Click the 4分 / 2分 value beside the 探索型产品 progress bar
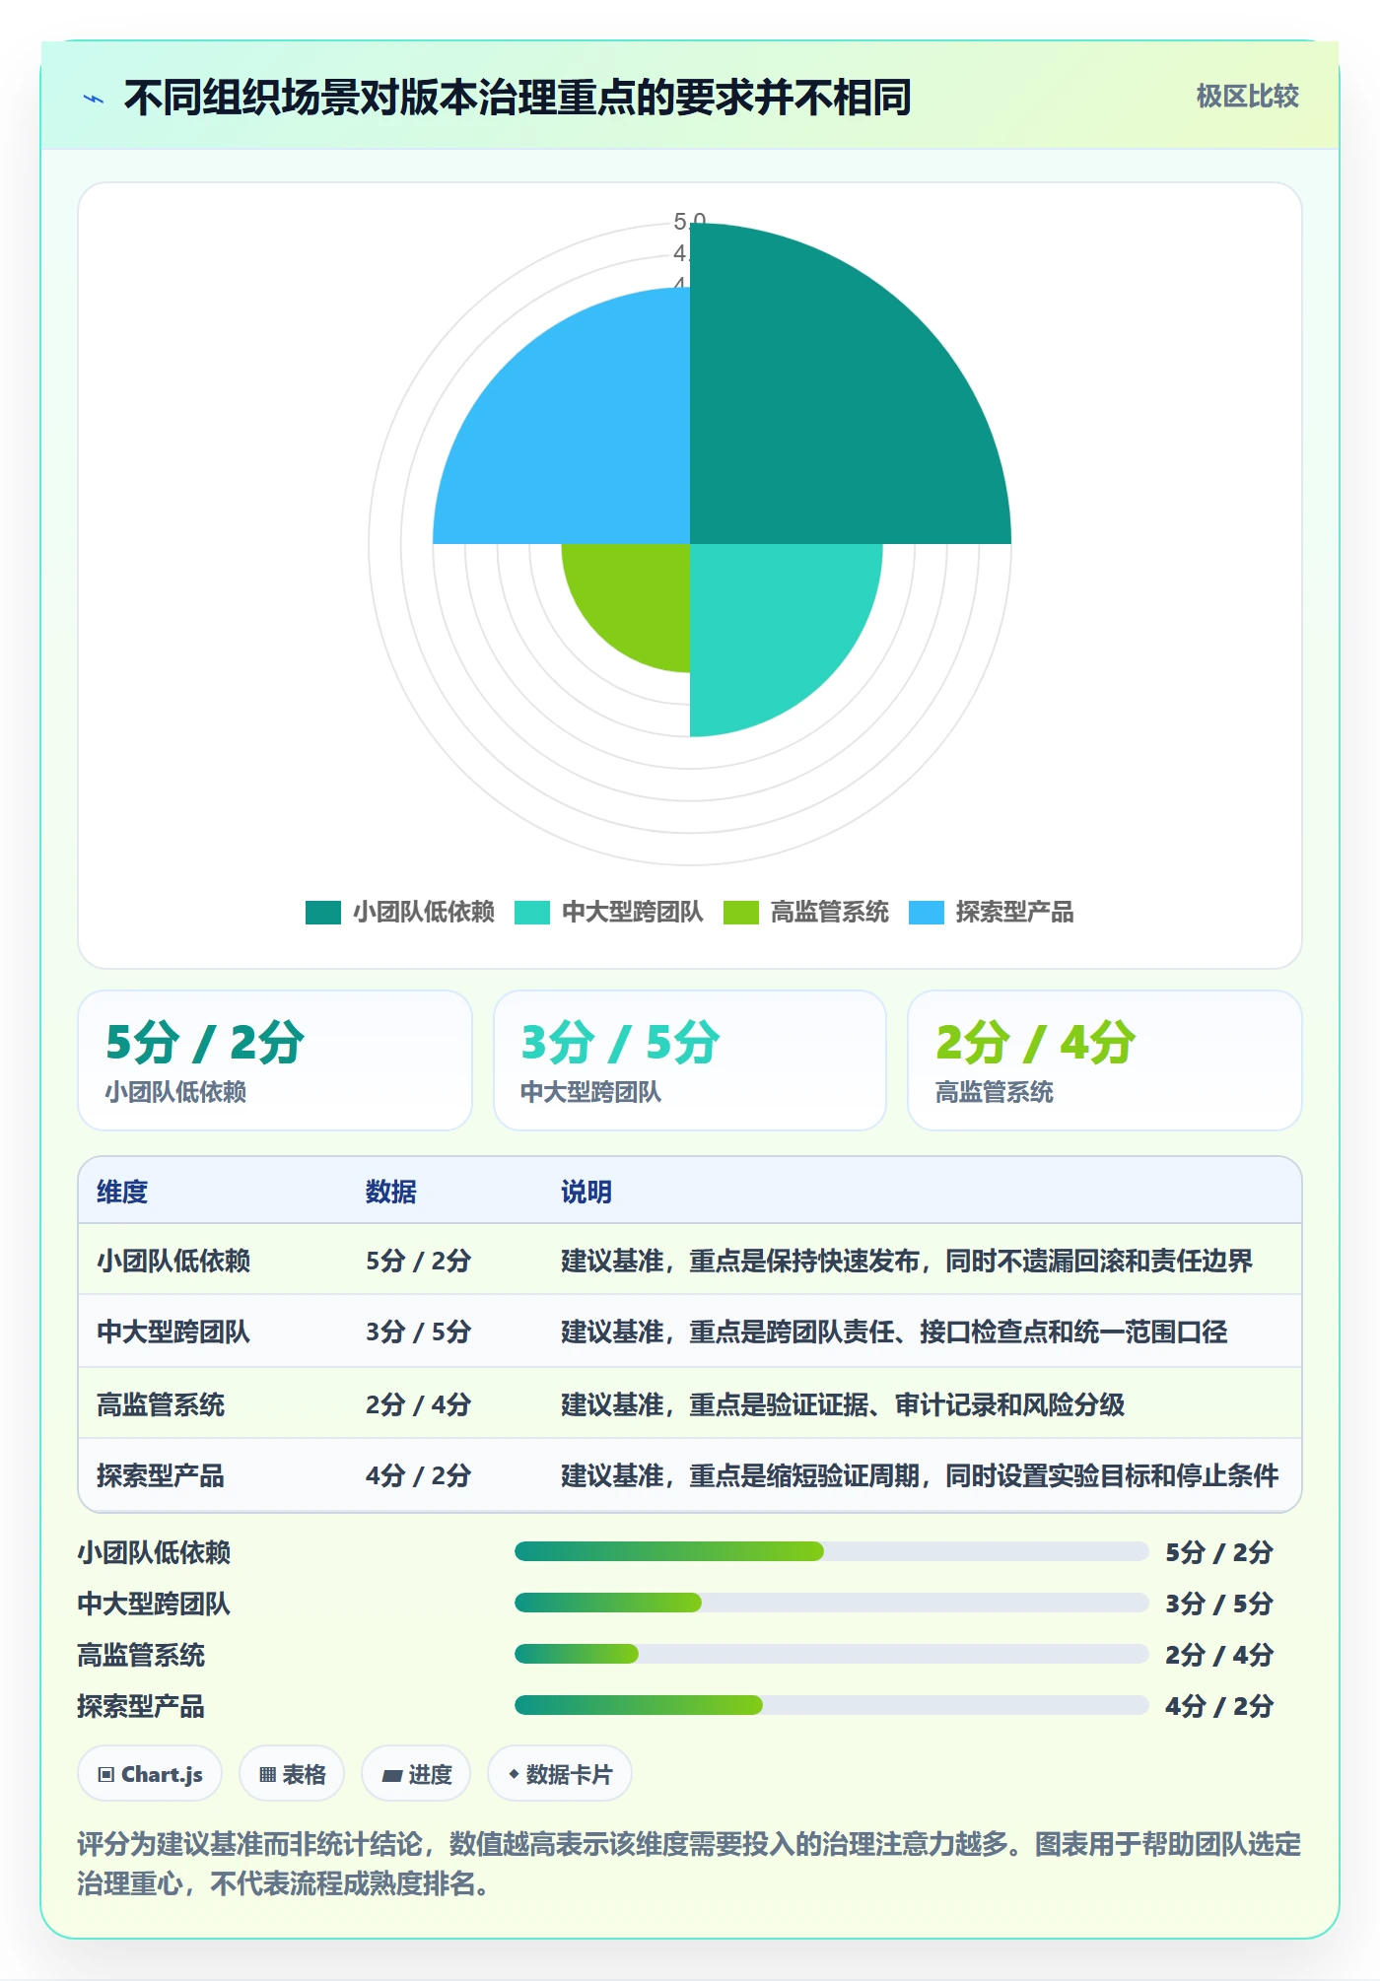Image resolution: width=1380 pixels, height=1981 pixels. tap(1219, 1706)
